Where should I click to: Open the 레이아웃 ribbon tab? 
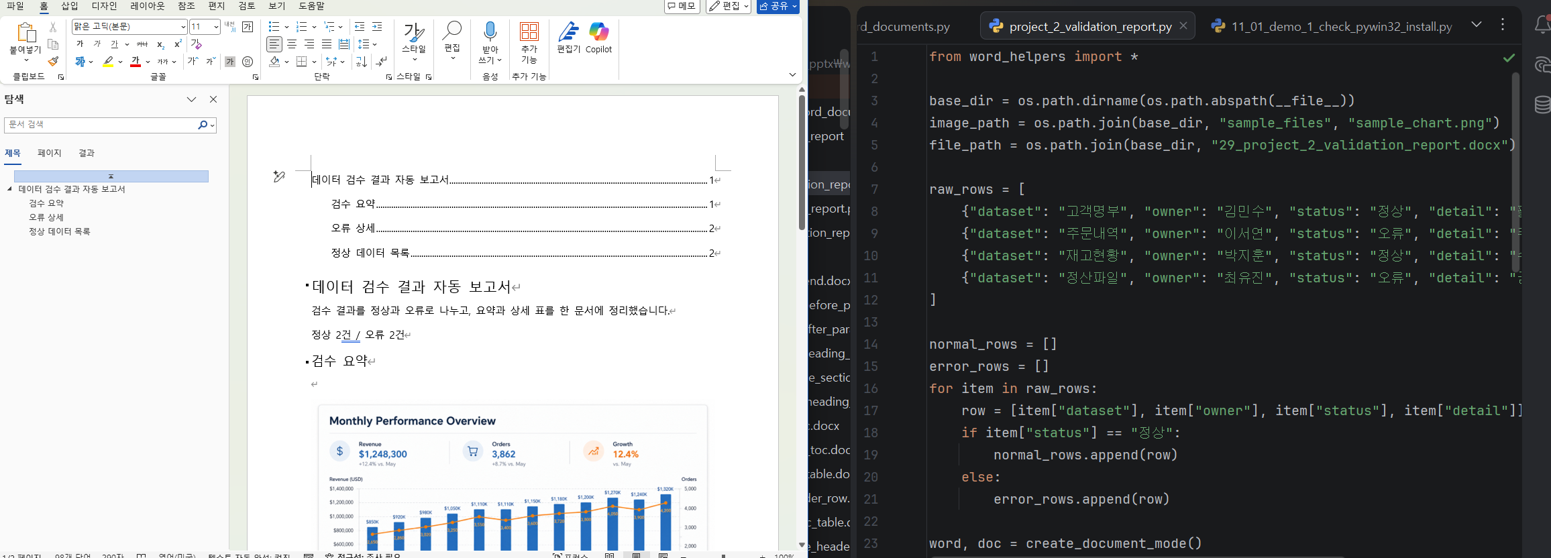tap(148, 6)
